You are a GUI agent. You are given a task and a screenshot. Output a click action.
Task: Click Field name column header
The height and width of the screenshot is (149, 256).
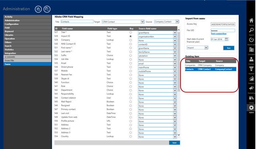point(67,29)
